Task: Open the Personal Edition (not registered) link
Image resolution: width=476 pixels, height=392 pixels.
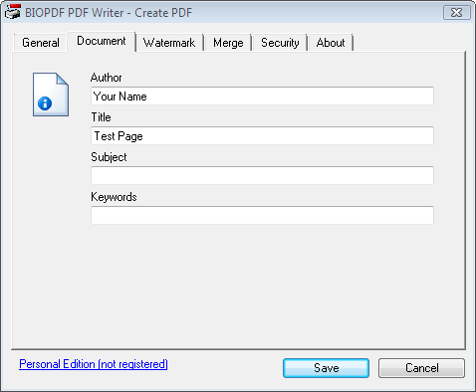Action: [94, 364]
